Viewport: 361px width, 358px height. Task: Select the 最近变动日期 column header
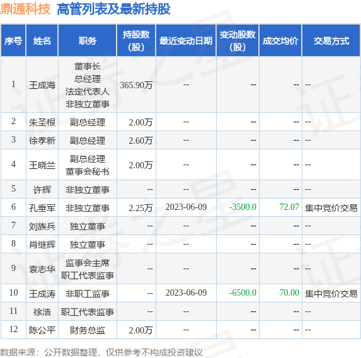coord(186,41)
